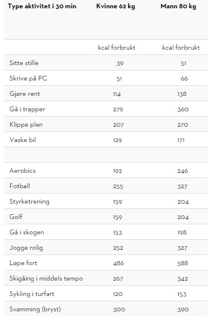The image size is (213, 322).
Task: Click the 390 value for 'Svømming (bryst)'
Action: click(183, 310)
